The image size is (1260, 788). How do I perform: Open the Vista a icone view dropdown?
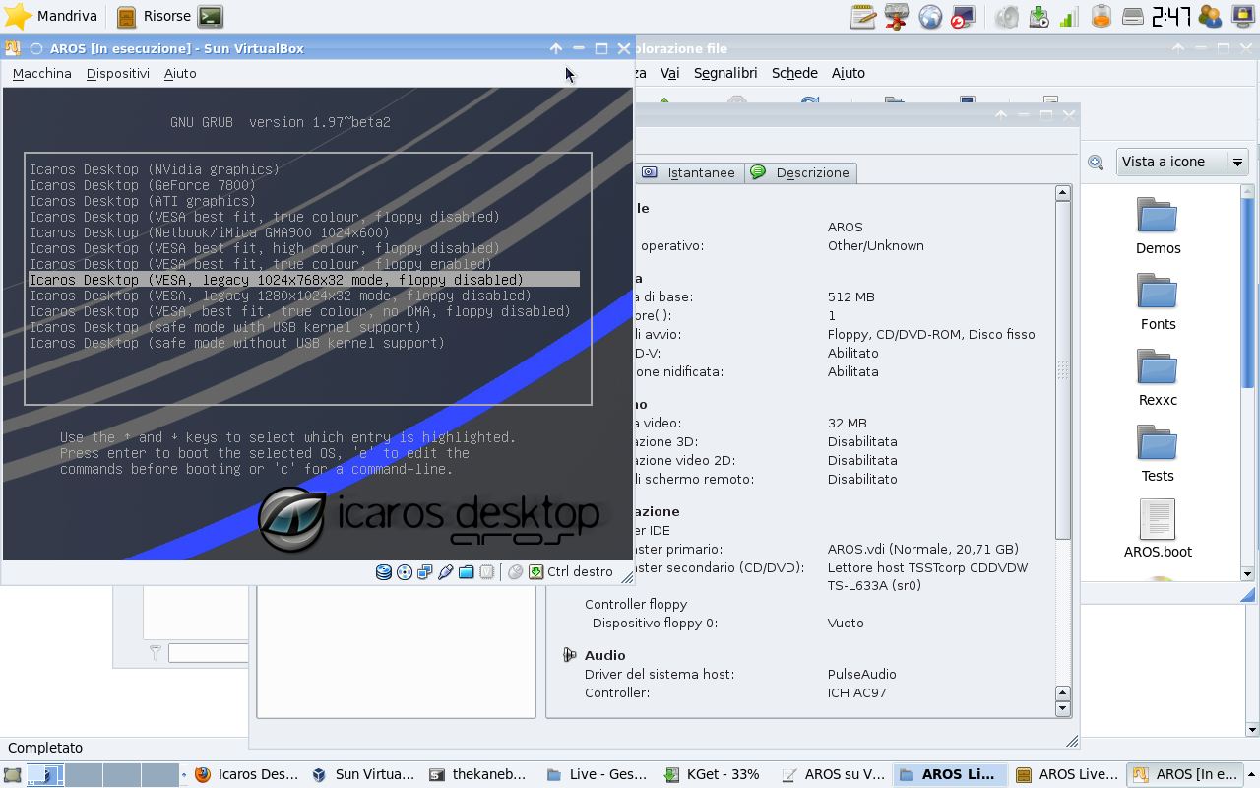click(1182, 162)
